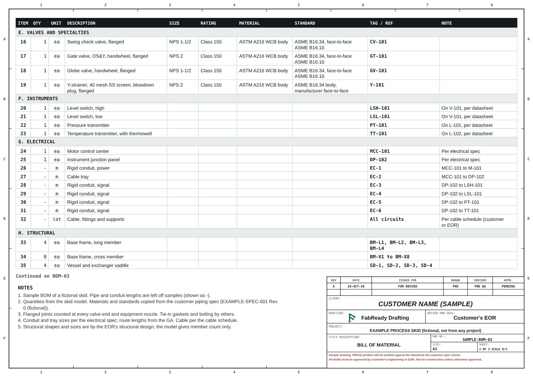Select the 'Cable tray' row description

[x=78, y=177]
